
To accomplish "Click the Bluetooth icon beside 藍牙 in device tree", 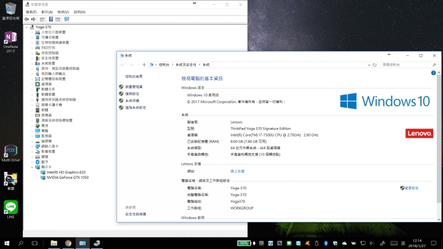I will coord(38,162).
